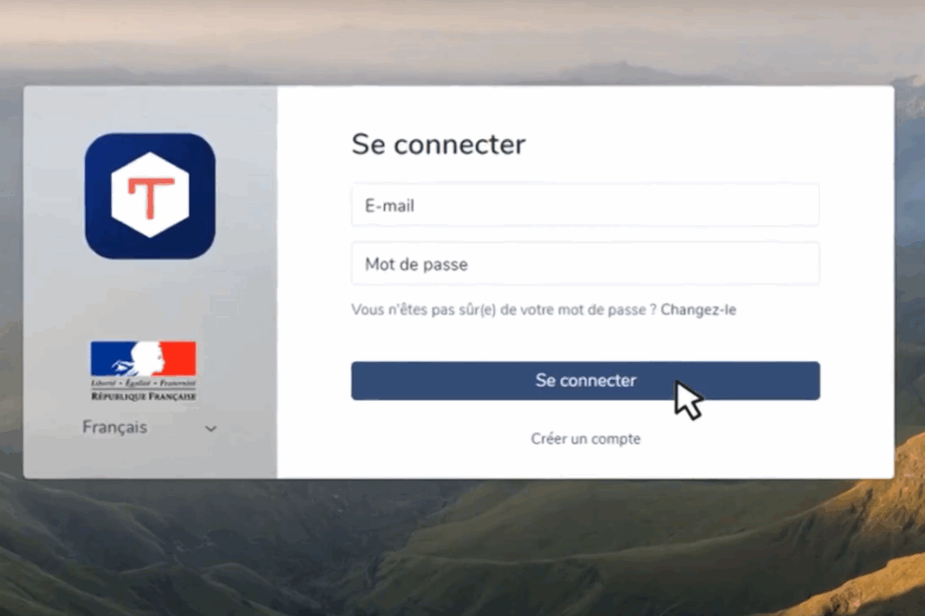Click the password uncertainty hint text

[x=504, y=310]
